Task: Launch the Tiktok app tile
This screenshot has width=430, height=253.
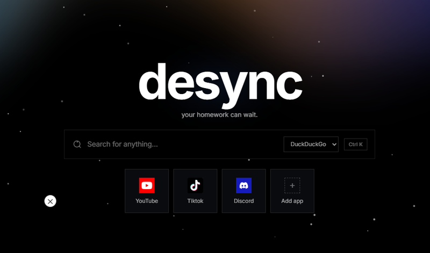Action: coord(195,191)
